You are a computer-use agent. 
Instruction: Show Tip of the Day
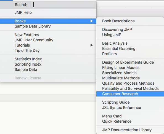(x=48, y=50)
